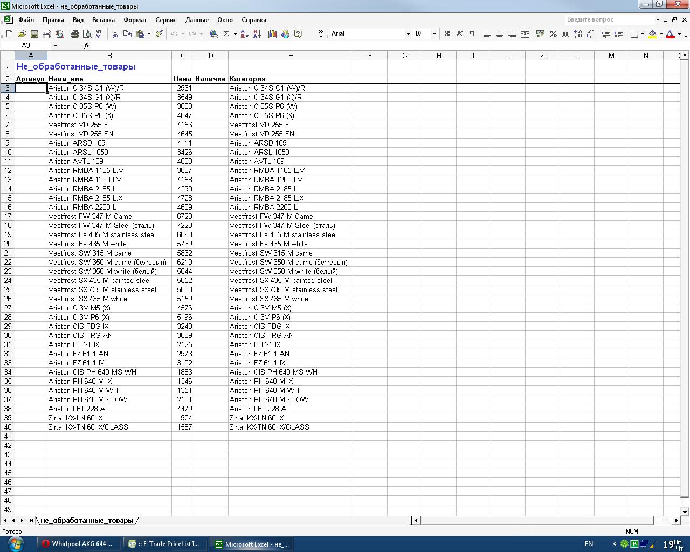Switch to E-Trade PriceList taskbar window
The height and width of the screenshot is (552, 690).
165,544
